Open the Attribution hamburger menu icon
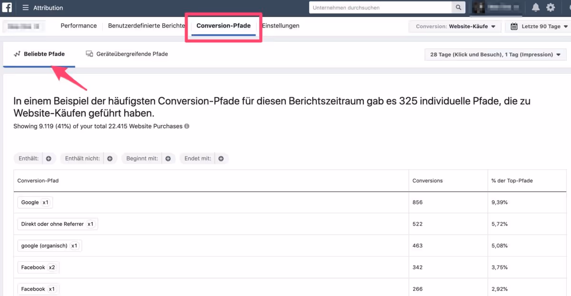Image resolution: width=571 pixels, height=296 pixels. pyautogui.click(x=26, y=8)
